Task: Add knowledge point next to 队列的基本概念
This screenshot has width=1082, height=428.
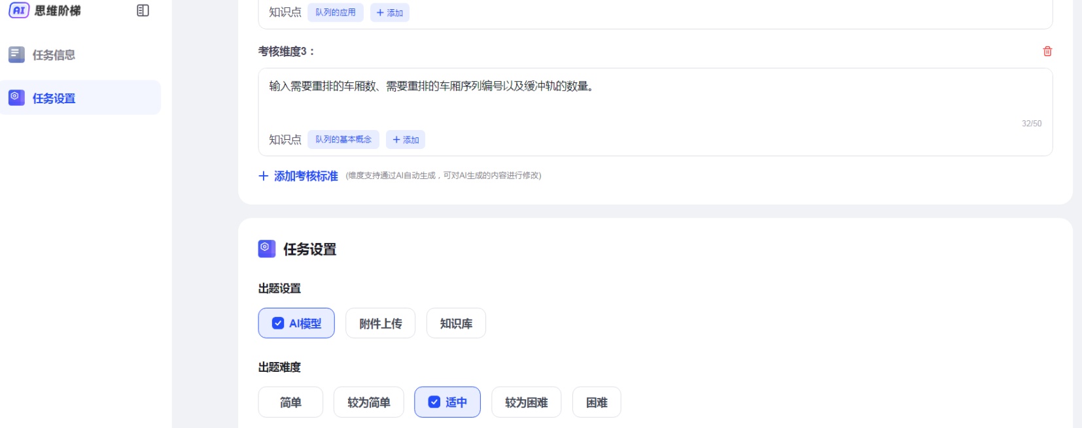Action: (406, 140)
